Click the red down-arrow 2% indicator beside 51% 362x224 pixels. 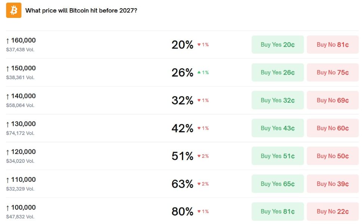tap(203, 156)
